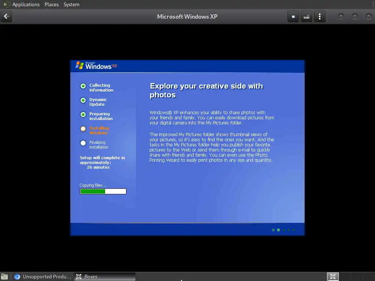Click the 'Copying files...' status text

93,185
